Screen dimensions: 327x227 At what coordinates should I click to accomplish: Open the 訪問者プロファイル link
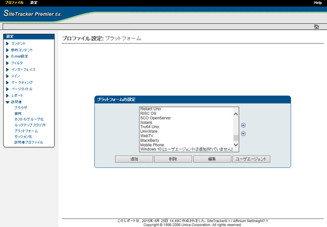[x=29, y=142]
